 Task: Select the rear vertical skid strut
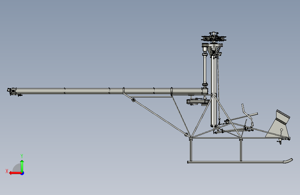[x=191, y=150]
